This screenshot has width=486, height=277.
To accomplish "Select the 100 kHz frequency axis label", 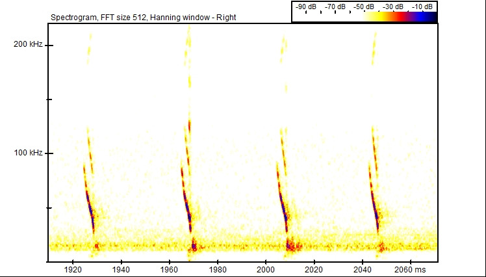I will click(x=27, y=153).
